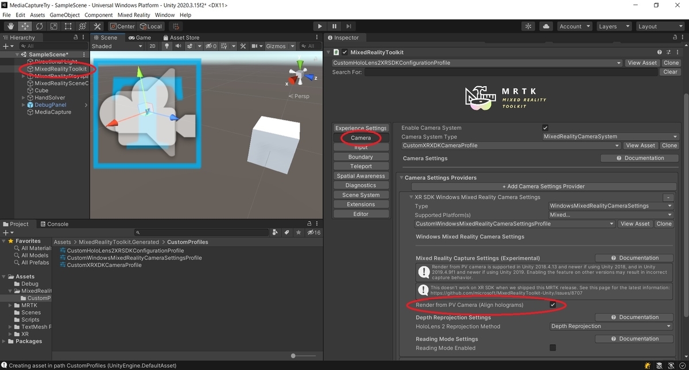This screenshot has width=689, height=370.
Task: Open HoloLens 2 Reprojection Method dropdown
Action: [x=611, y=326]
